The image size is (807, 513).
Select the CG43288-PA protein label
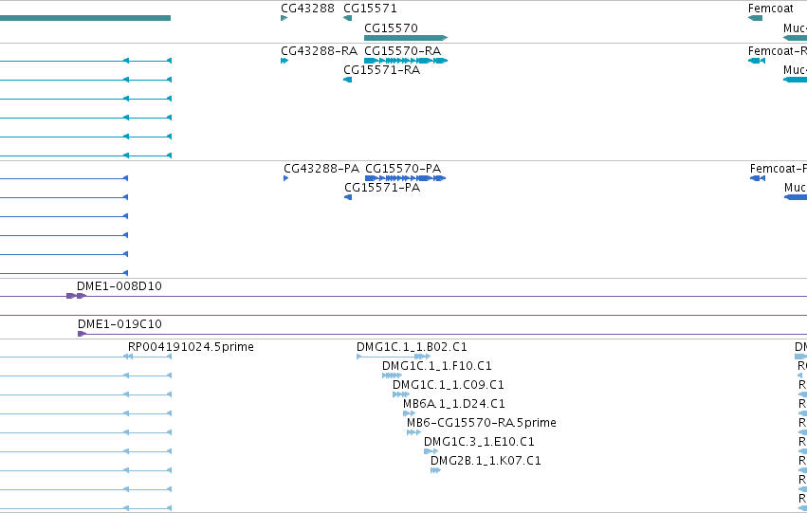click(x=321, y=169)
